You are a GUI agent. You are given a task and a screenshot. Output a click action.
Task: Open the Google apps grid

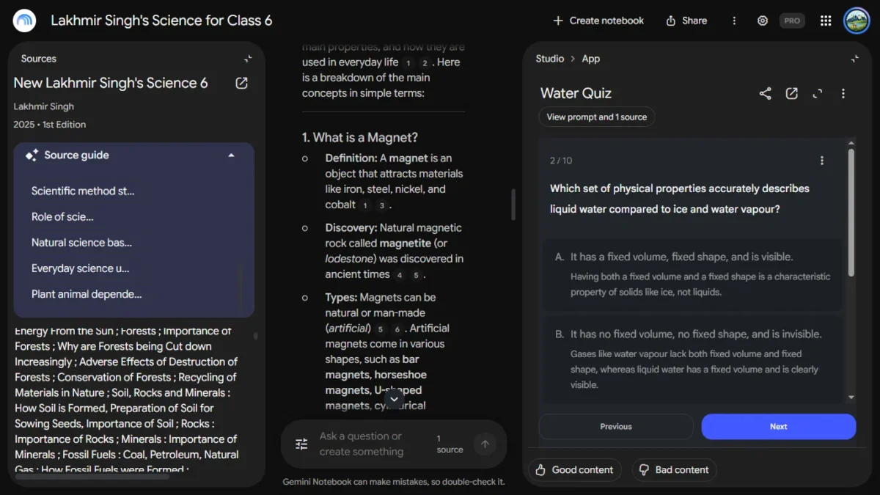coord(826,21)
